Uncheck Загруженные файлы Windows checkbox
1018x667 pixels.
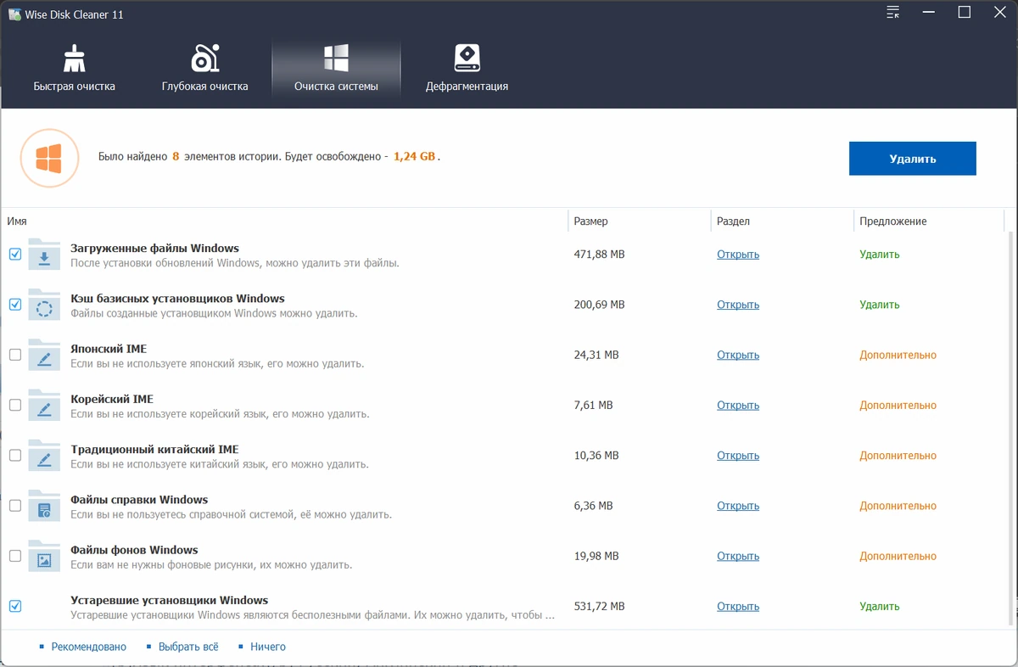pos(15,255)
